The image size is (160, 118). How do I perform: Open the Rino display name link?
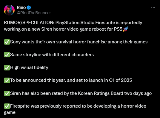21,7
